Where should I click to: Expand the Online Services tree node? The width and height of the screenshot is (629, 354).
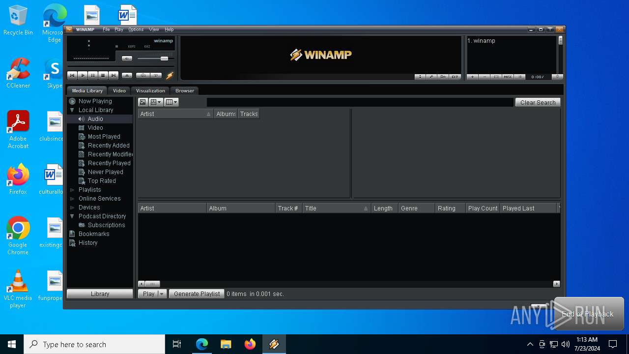pos(72,199)
